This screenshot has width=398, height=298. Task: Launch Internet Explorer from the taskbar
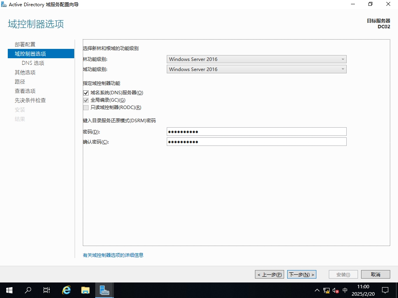click(67, 290)
